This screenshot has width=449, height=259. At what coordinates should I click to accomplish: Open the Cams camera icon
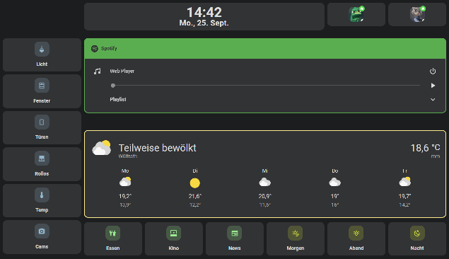42,231
